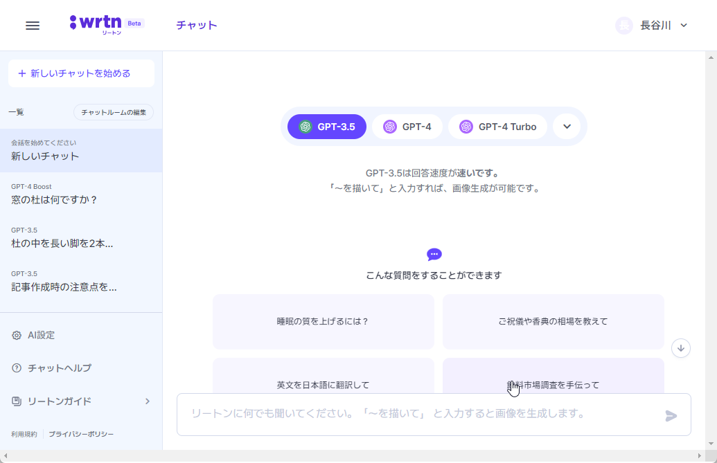
Task: Start a new chat with 新しいチャットを始める
Action: click(x=81, y=73)
